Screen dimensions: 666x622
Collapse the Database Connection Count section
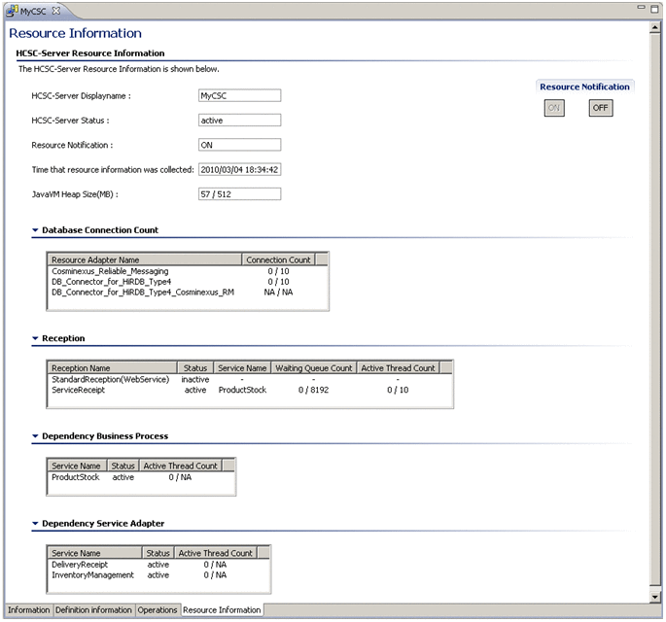coord(36,230)
